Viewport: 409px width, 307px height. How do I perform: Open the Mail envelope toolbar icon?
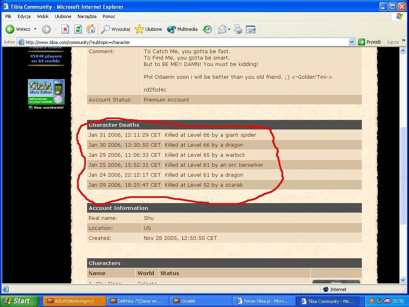click(222, 29)
